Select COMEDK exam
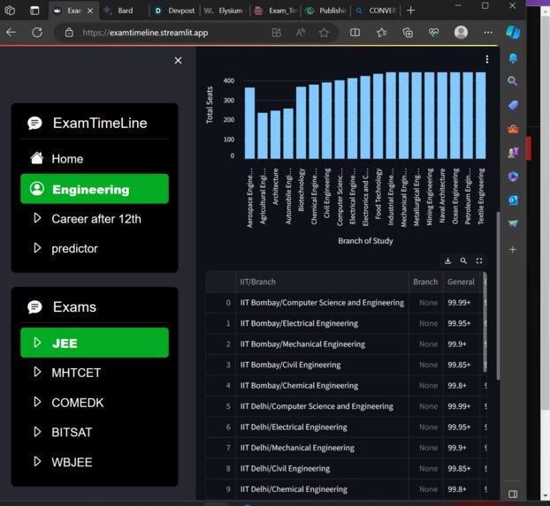The image size is (550, 506). [x=95, y=403]
